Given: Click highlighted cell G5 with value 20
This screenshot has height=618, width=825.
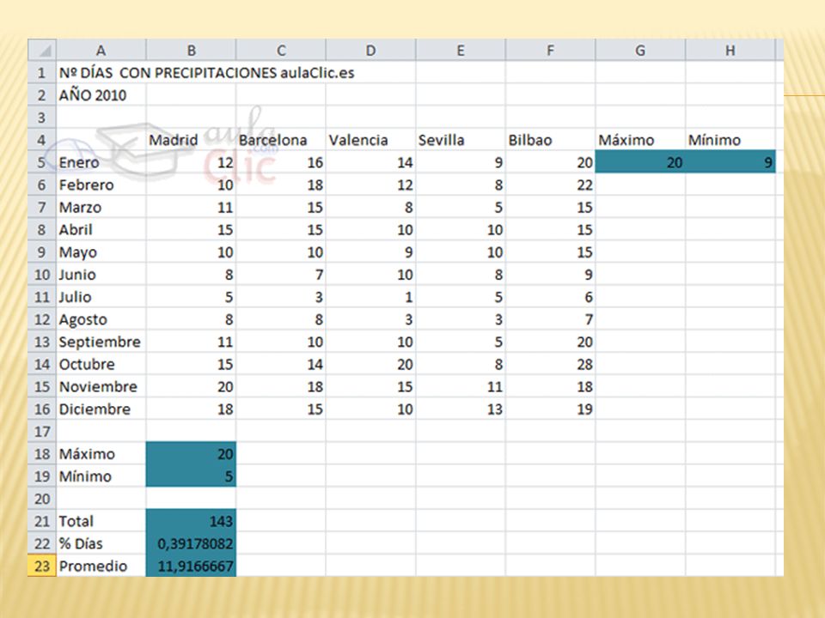Looking at the screenshot, I should coord(640,162).
